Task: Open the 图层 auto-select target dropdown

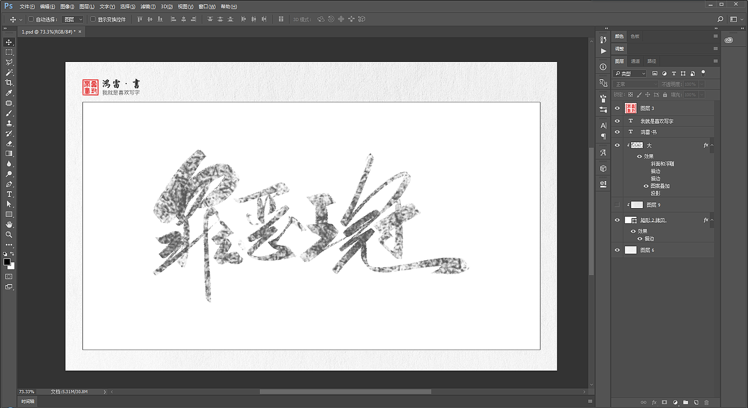Action: click(x=73, y=19)
